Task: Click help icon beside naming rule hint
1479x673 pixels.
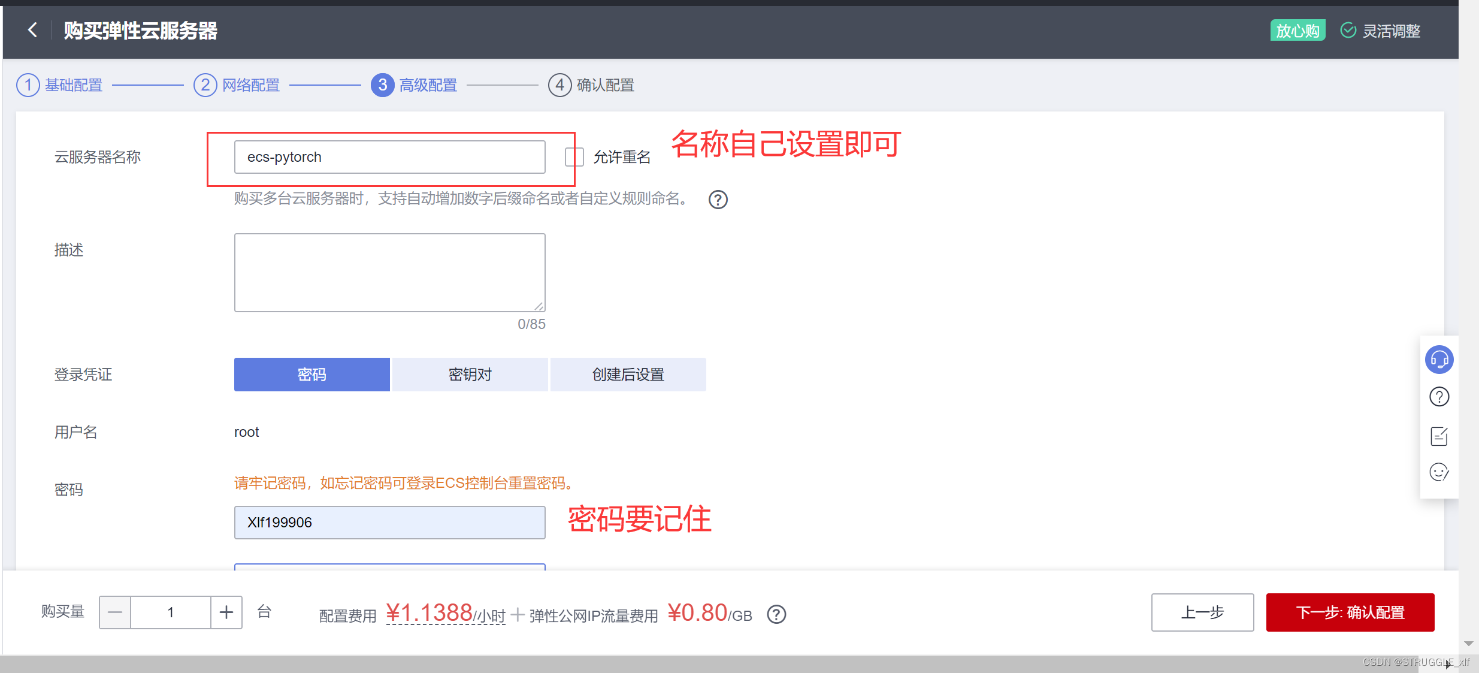Action: coord(718,200)
